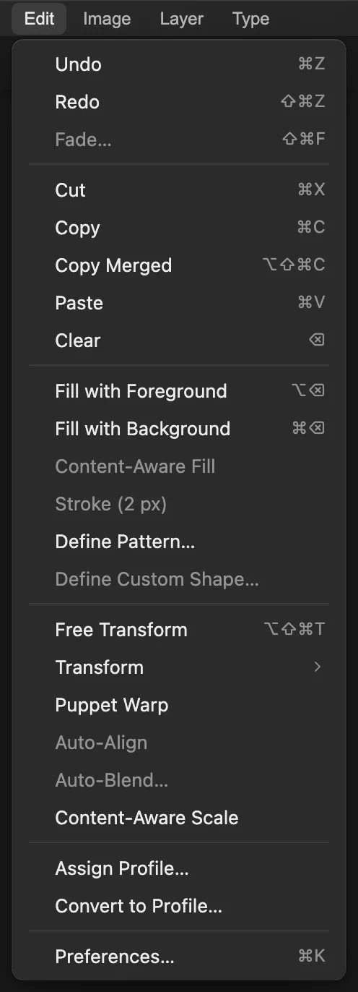
Task: Open the Layer menu
Action: [181, 19]
